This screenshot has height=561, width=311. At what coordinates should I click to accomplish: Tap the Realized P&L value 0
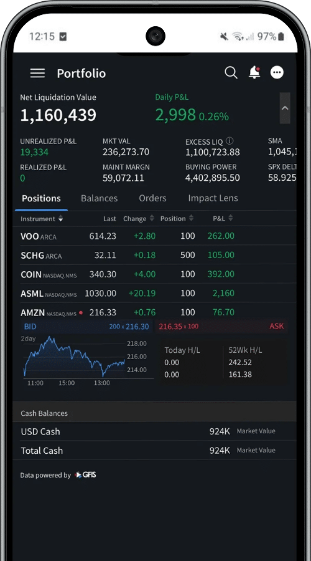[x=22, y=178]
